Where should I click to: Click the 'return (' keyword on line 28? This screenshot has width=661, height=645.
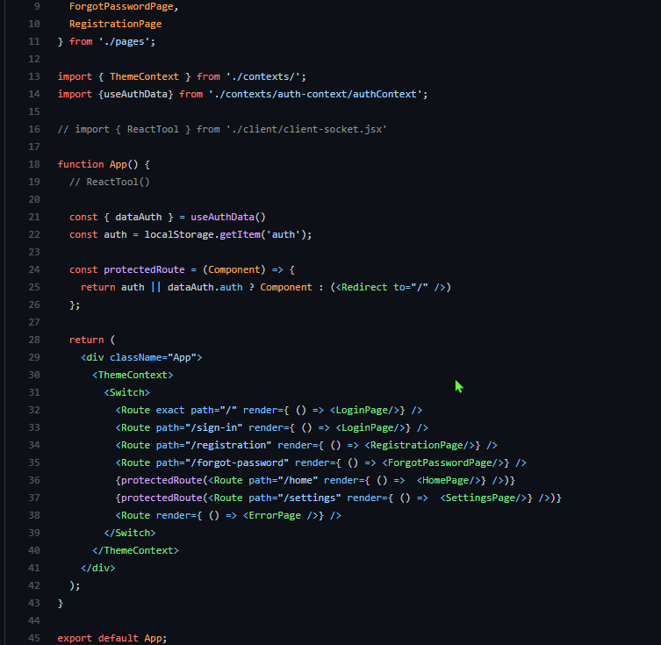(92, 340)
